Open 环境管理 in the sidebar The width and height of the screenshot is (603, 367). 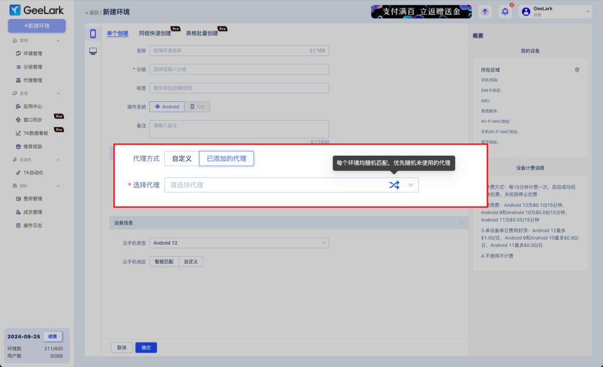[32, 54]
